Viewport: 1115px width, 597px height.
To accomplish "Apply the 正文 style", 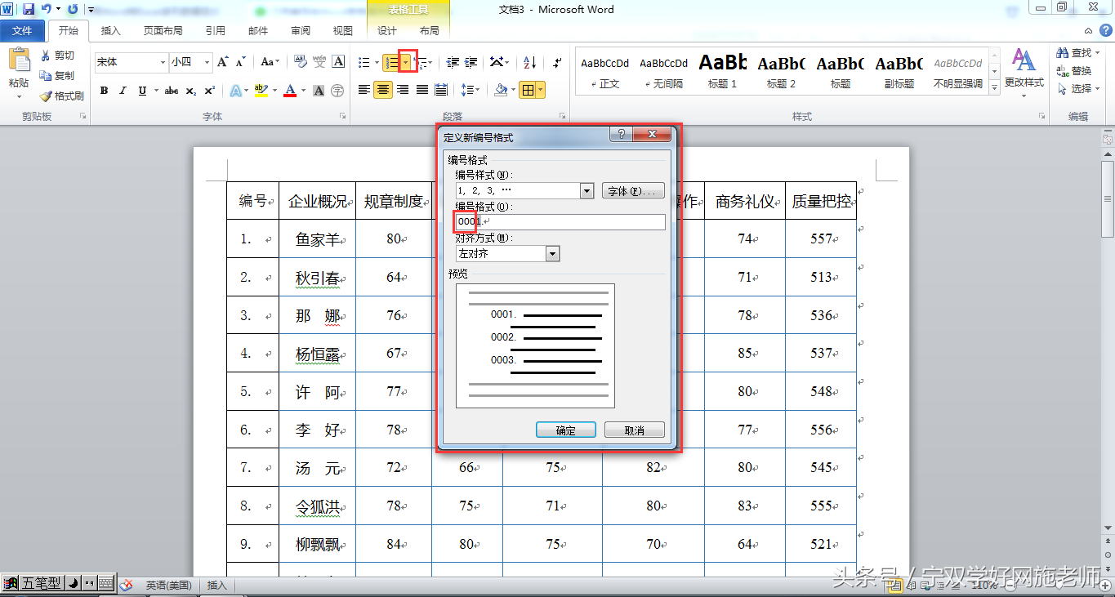I will click(x=605, y=71).
